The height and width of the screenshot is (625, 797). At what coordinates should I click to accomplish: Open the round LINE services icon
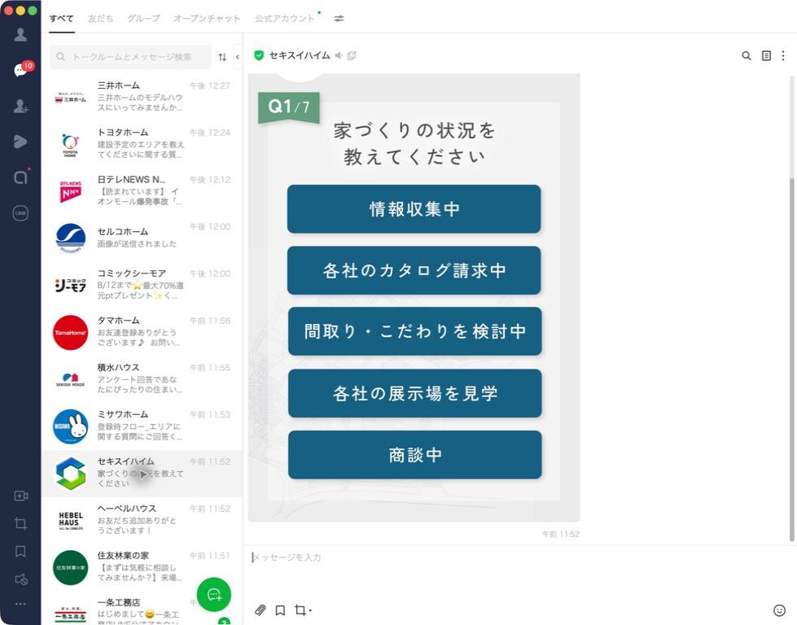point(20,213)
